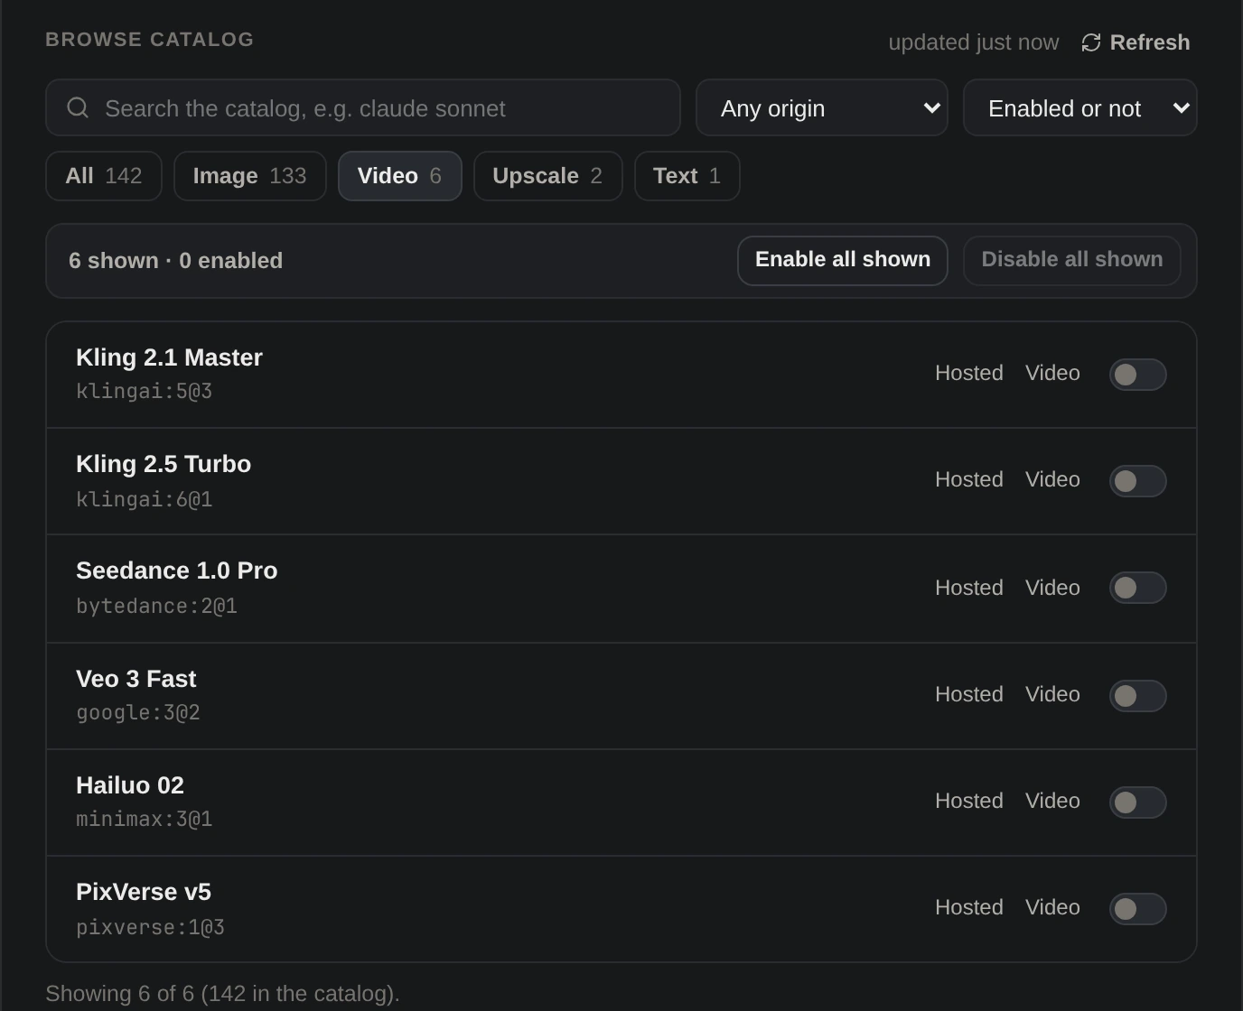This screenshot has width=1243, height=1011.
Task: Select the Video 6 tab
Action: (x=400, y=176)
